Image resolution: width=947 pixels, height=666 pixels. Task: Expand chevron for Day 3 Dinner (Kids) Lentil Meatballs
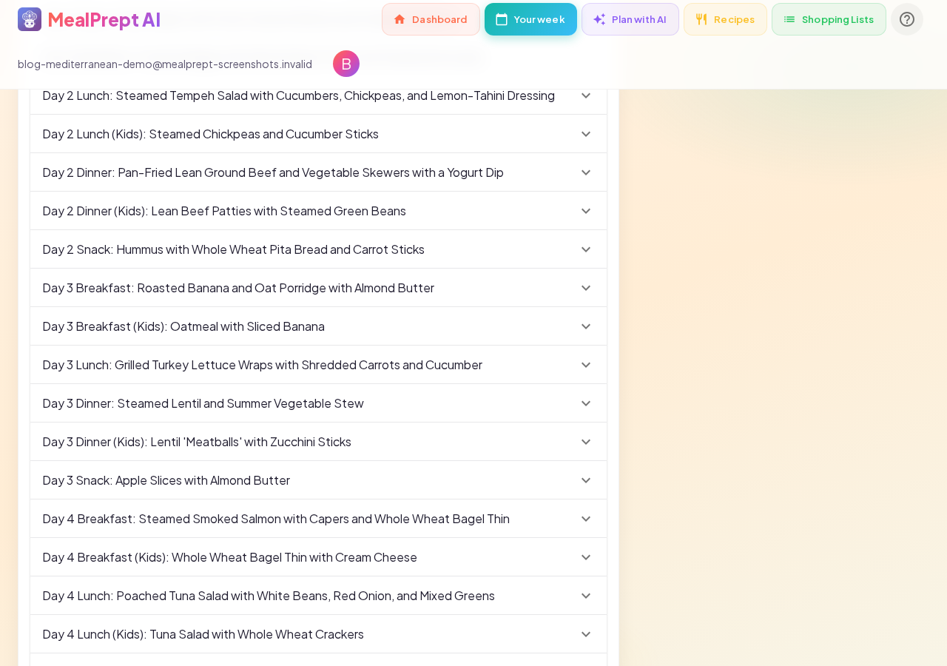click(586, 442)
